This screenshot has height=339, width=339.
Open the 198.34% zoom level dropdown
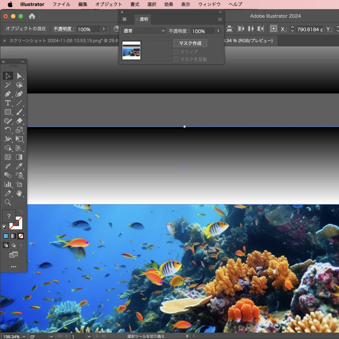tap(24, 336)
